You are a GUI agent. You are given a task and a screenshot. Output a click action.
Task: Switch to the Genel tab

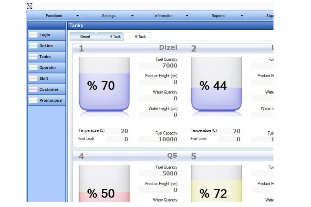pos(85,36)
